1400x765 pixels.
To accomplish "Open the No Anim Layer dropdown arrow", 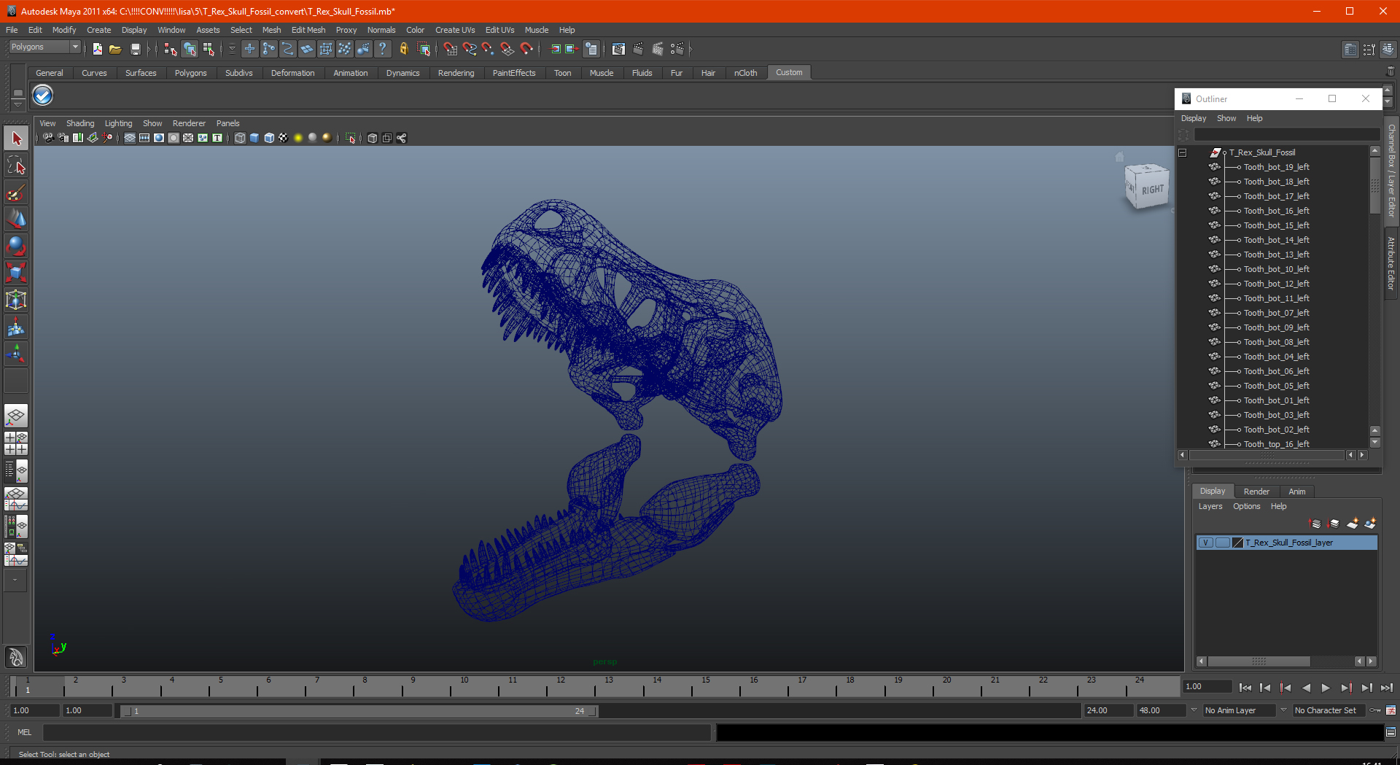I will click(x=1194, y=710).
